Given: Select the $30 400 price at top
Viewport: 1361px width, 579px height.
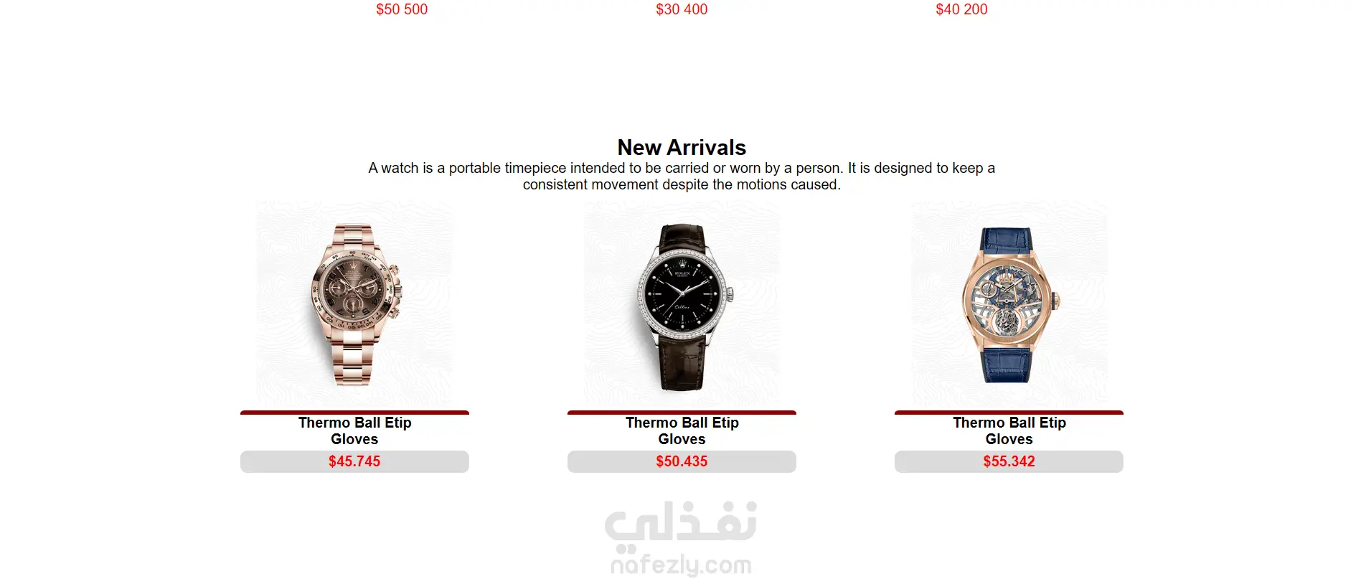Looking at the screenshot, I should pos(682,9).
